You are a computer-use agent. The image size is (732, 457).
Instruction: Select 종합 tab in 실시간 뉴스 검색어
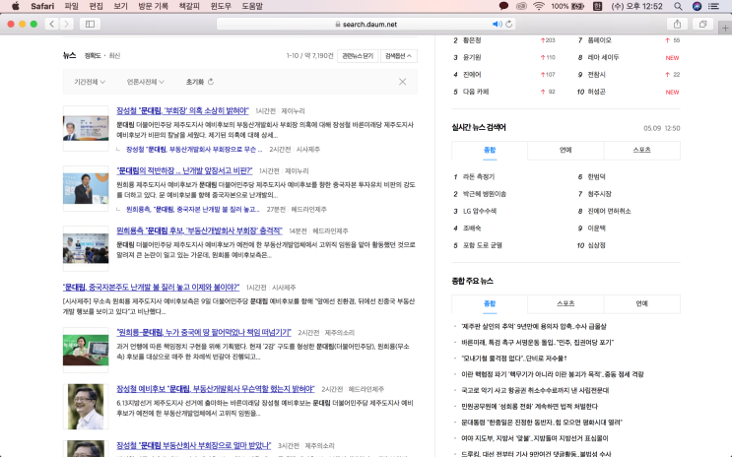490,151
